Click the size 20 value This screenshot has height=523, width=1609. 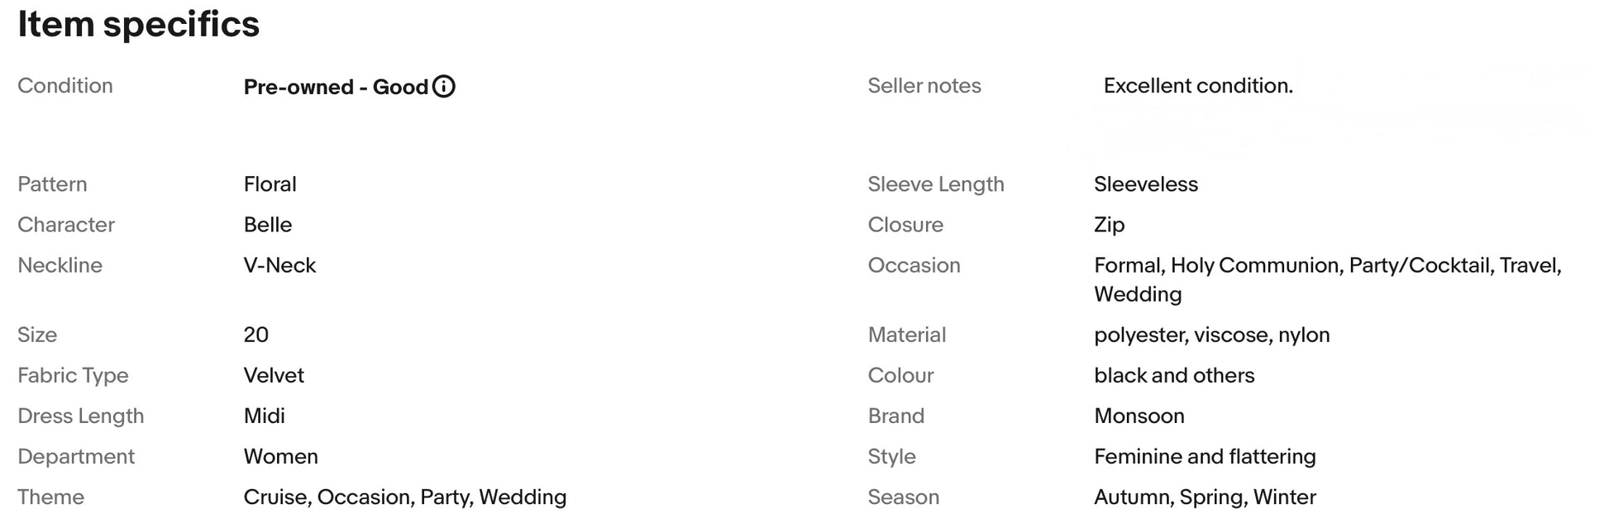click(256, 335)
